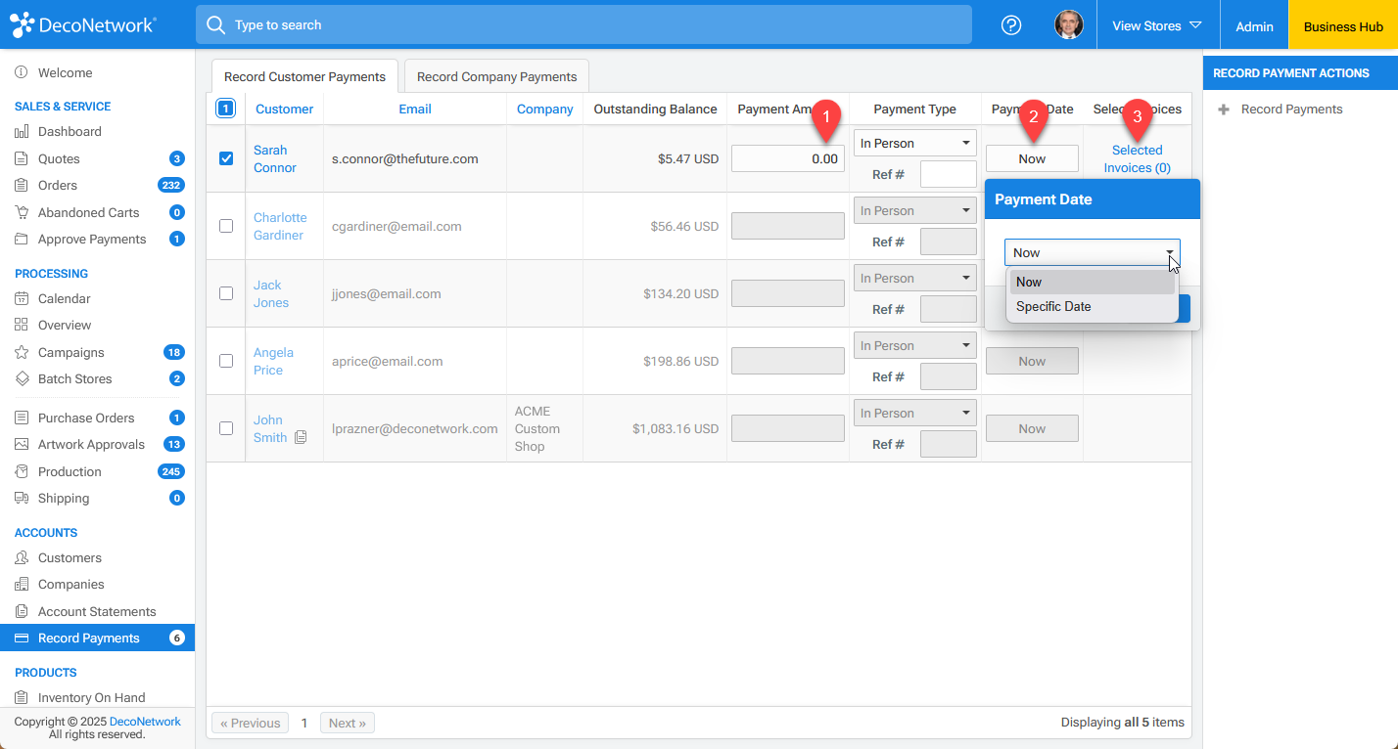The image size is (1398, 749).
Task: Check Charlotte Gardiner's row checkbox
Action: (x=226, y=226)
